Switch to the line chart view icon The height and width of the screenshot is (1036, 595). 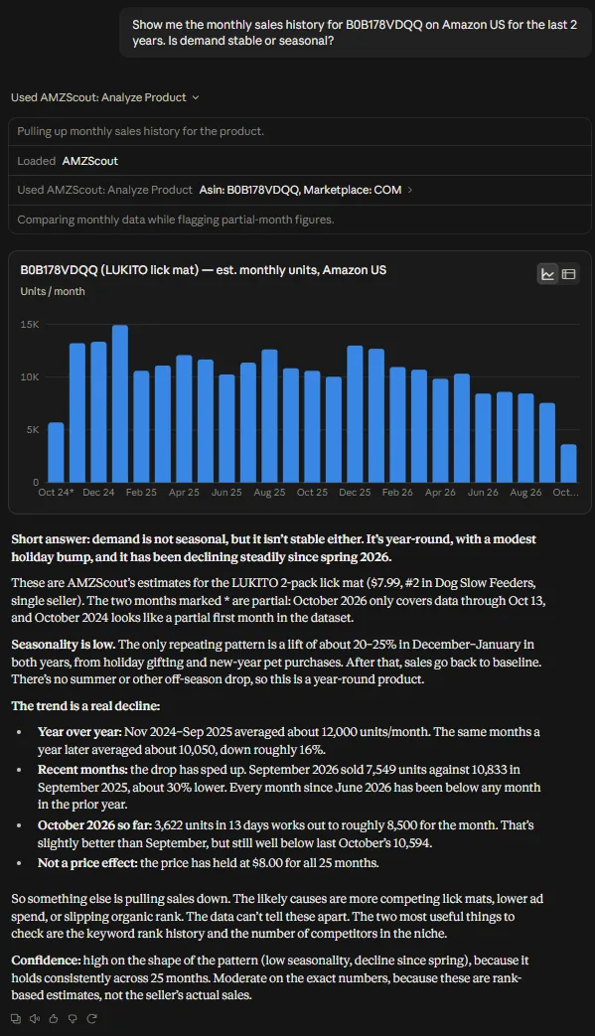[x=548, y=274]
